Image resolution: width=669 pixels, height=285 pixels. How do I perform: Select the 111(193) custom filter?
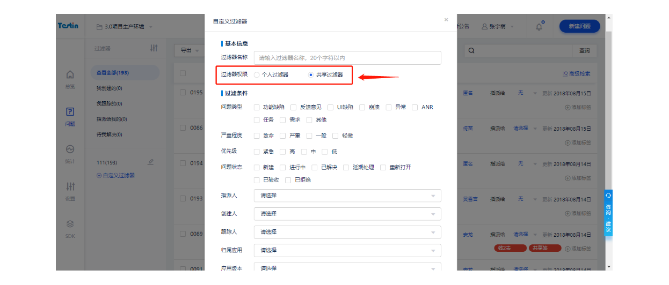point(107,162)
